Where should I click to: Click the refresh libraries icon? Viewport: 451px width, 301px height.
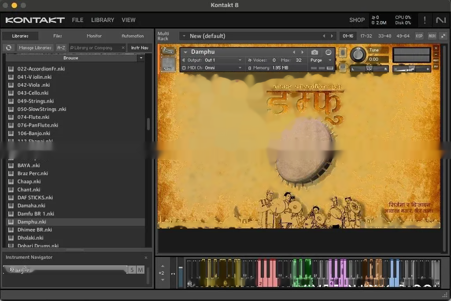coord(8,48)
